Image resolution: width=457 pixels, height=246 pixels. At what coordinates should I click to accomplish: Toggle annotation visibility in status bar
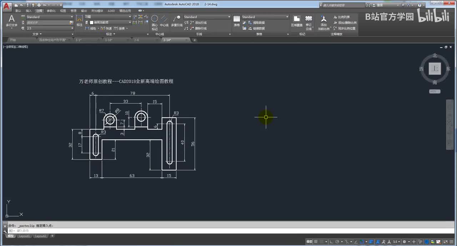pyautogui.click(x=377, y=241)
